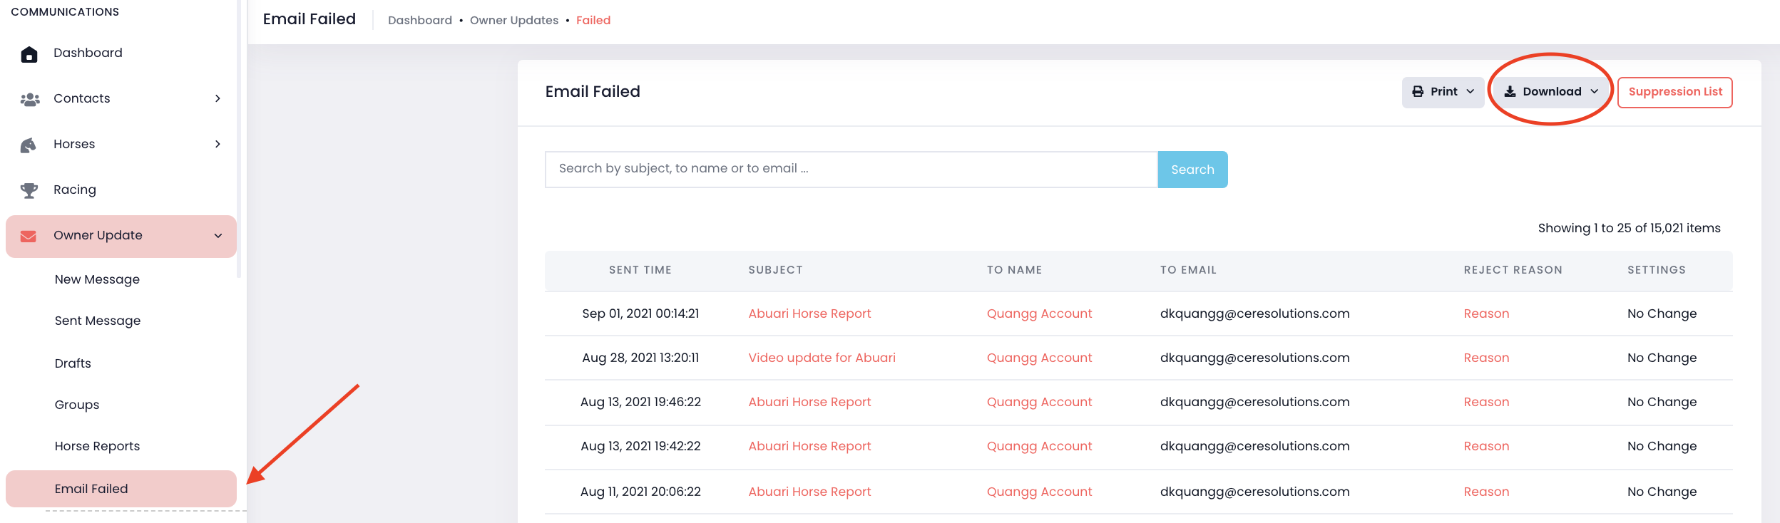This screenshot has height=523, width=1780.
Task: Select Groups in Owner Update submenu
Action: tap(77, 405)
